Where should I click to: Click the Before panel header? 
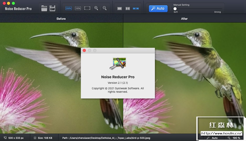point(61,18)
